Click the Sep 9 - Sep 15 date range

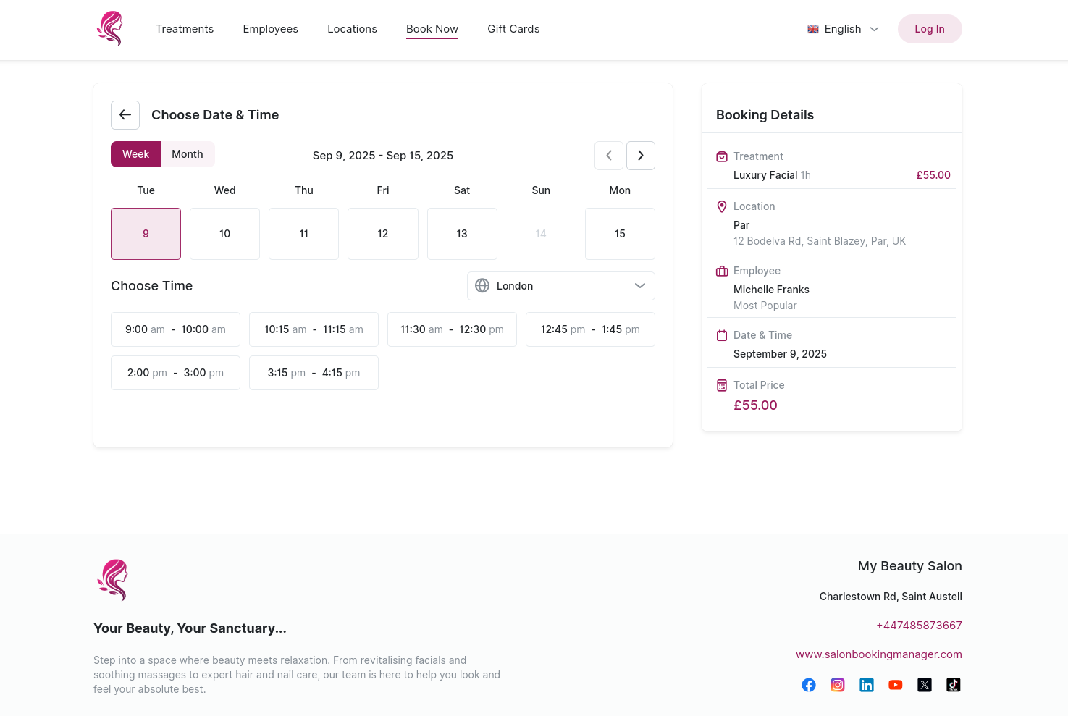pyautogui.click(x=383, y=156)
